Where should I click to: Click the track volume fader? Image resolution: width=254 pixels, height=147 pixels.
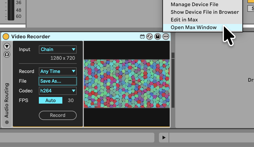(11, 10)
